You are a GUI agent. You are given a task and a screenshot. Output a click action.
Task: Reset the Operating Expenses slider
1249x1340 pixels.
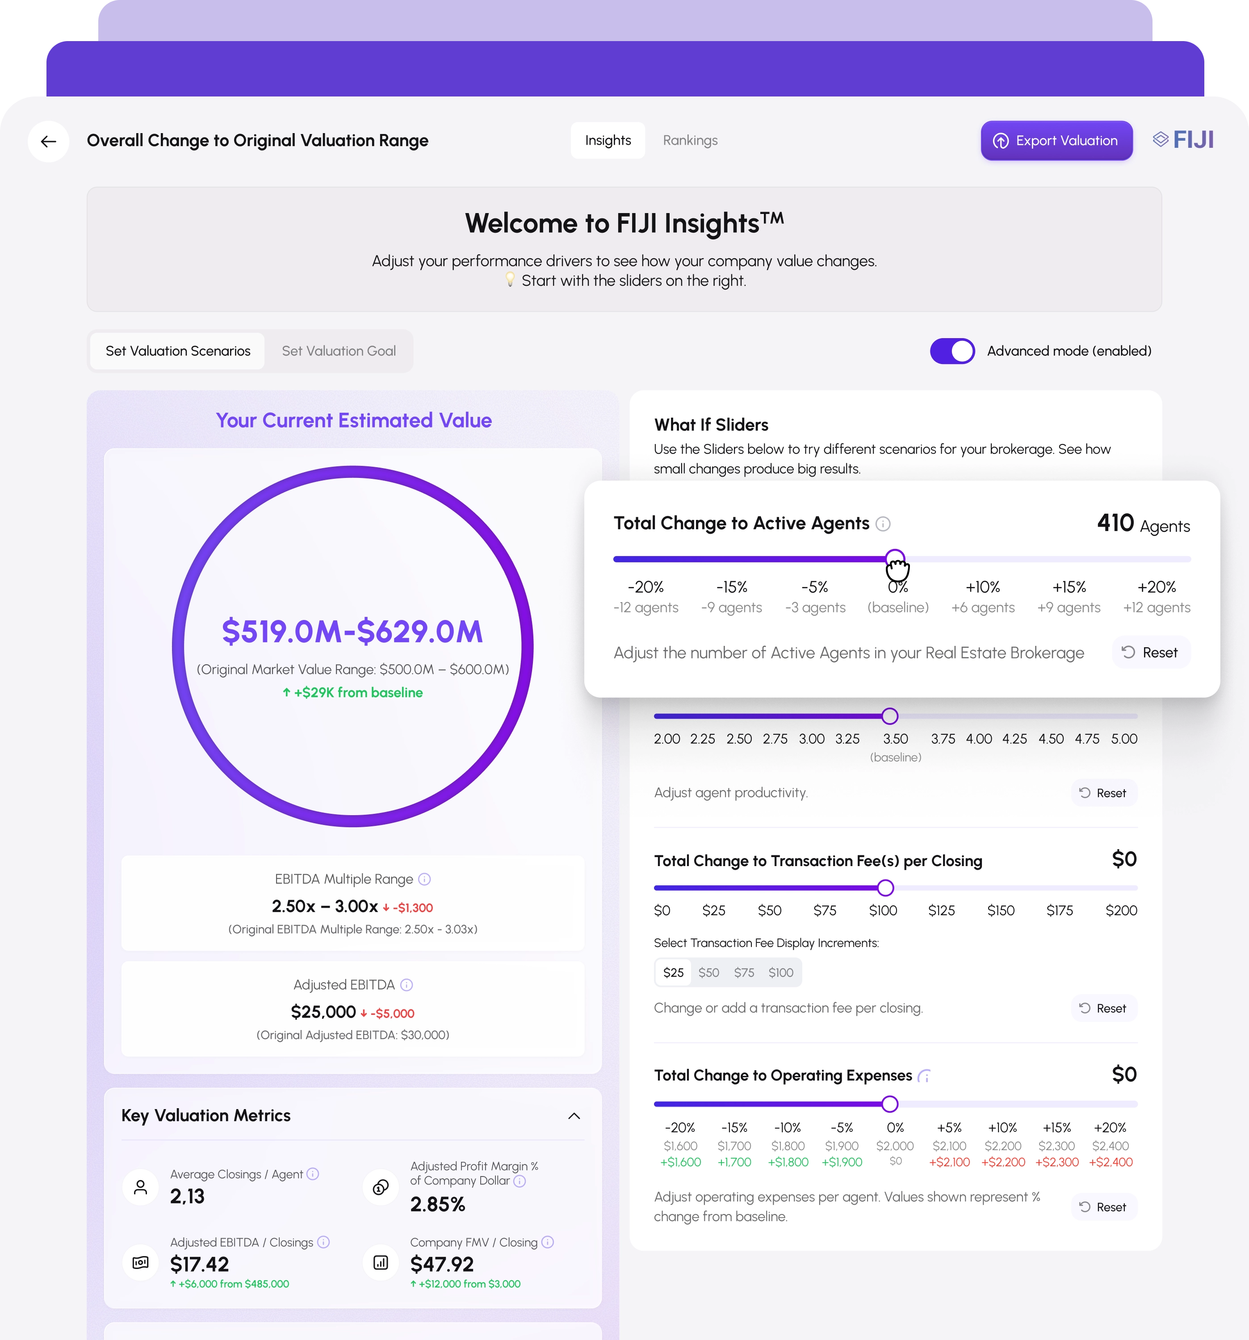(1104, 1207)
